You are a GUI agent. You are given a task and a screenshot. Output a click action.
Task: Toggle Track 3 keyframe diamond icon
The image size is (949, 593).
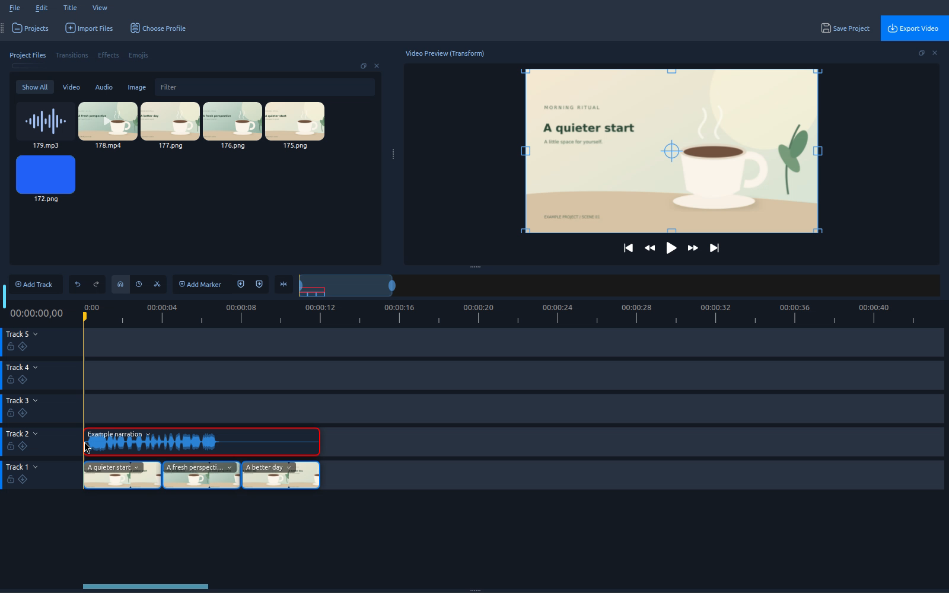23,413
